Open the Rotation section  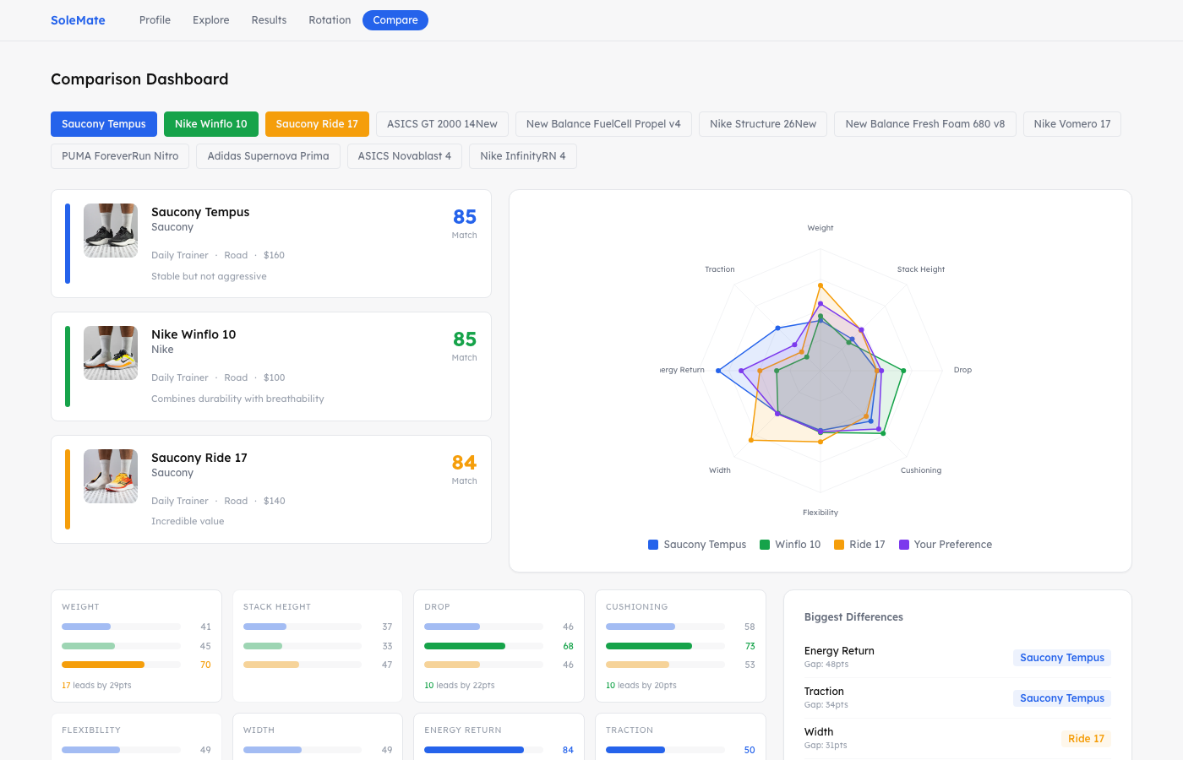click(x=330, y=19)
